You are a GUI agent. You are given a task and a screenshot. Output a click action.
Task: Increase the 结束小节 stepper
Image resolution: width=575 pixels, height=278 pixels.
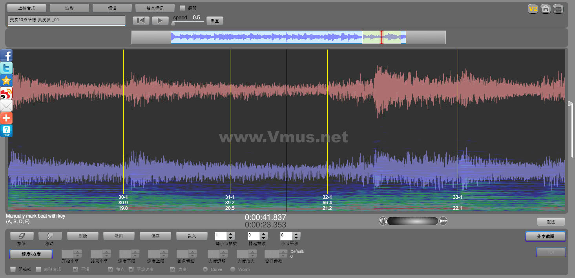pos(107,252)
